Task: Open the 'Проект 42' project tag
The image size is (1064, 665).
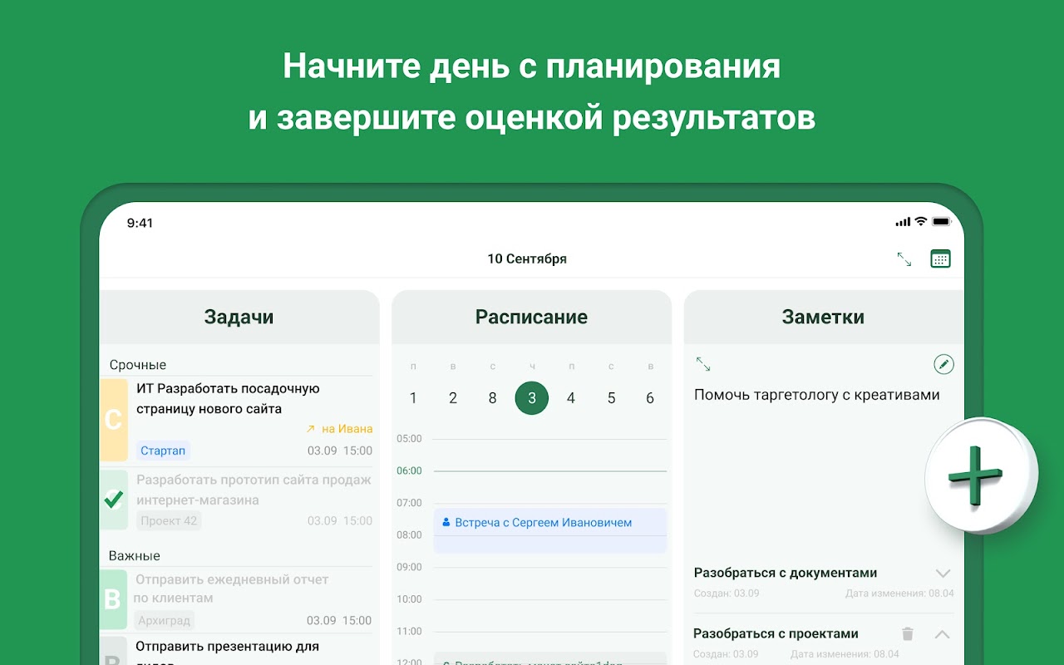Action: (x=169, y=520)
